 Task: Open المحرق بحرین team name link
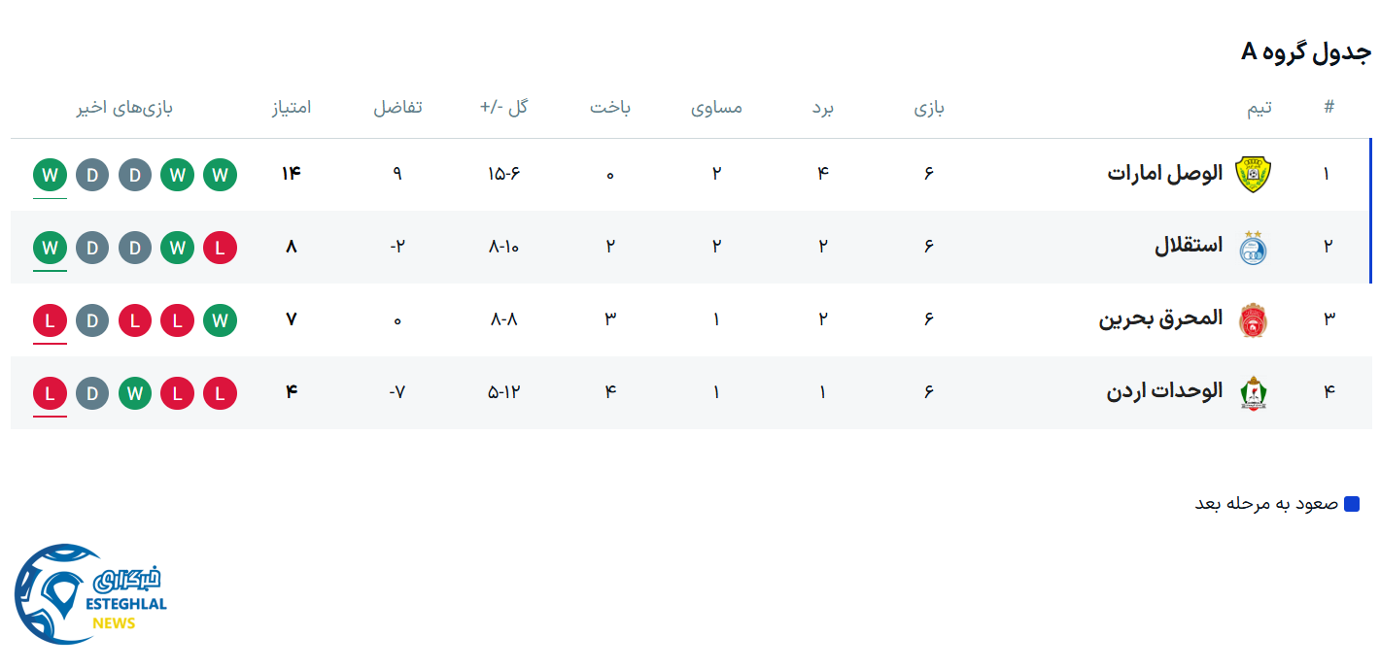[1160, 319]
